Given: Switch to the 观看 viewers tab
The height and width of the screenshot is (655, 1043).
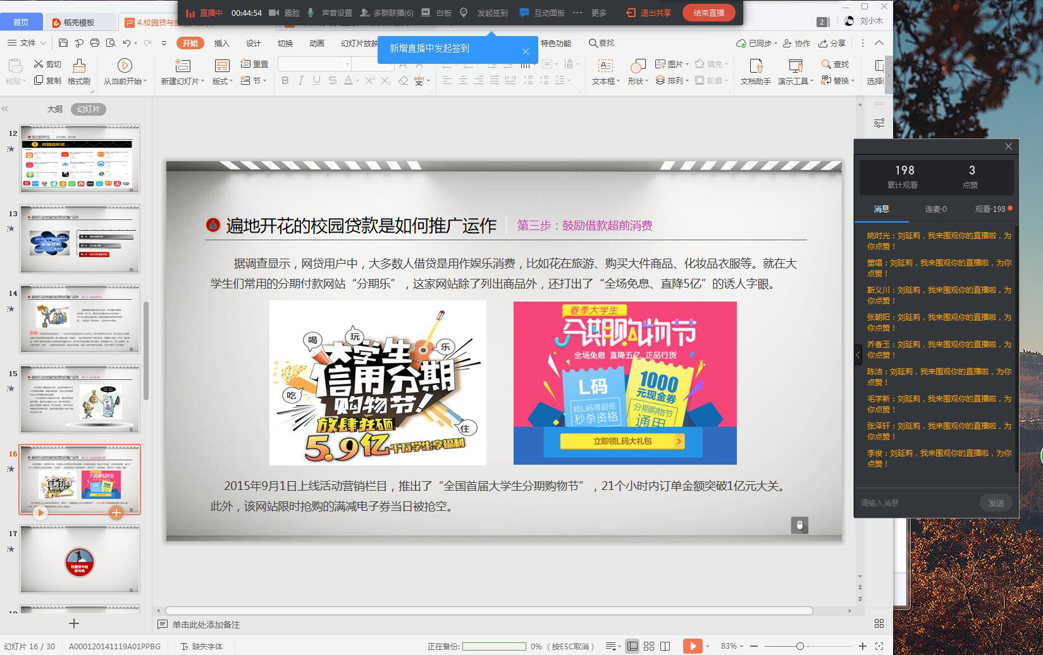Looking at the screenshot, I should 991,209.
